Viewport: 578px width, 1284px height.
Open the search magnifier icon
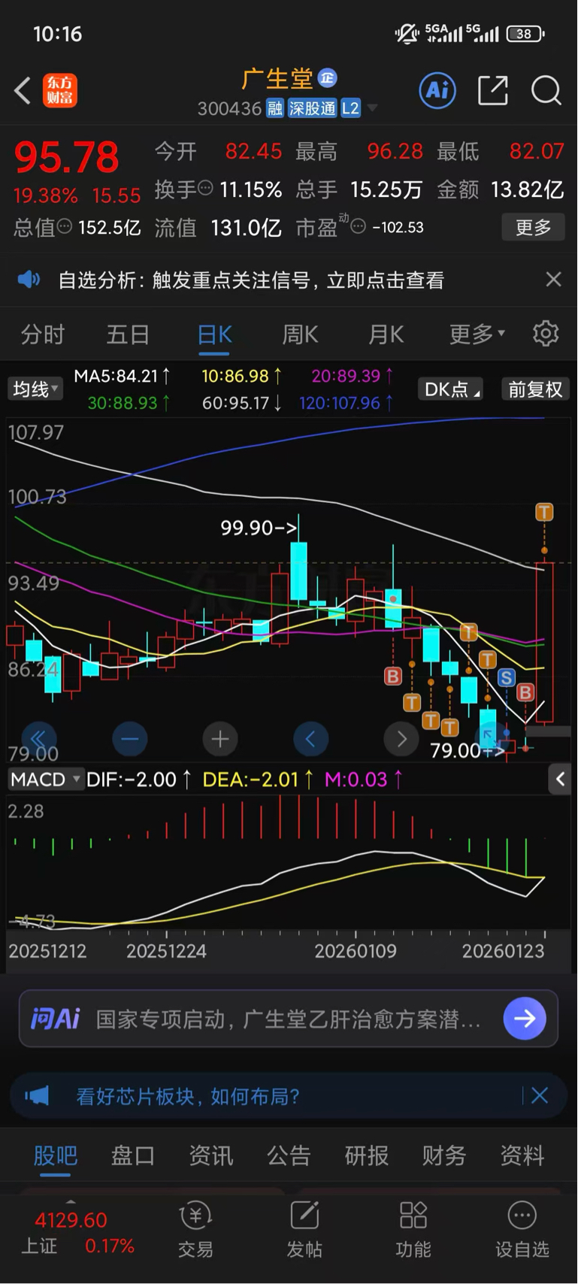click(546, 91)
